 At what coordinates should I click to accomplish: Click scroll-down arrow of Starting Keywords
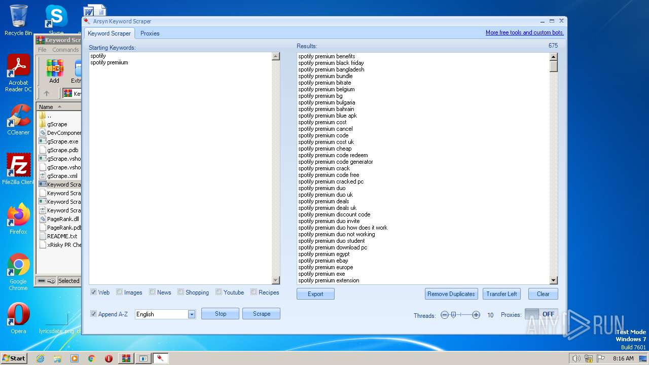click(276, 280)
